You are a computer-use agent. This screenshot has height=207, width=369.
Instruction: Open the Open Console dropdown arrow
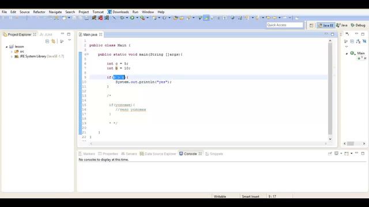351,154
